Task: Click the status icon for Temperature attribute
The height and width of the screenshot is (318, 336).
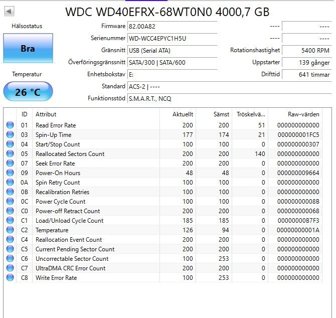Action: pos(10,230)
